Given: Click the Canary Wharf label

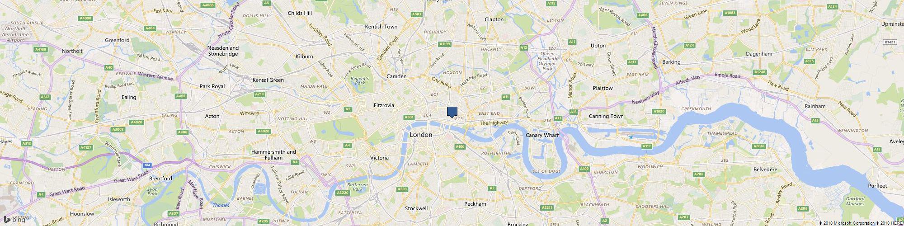Looking at the screenshot, I should (x=542, y=135).
